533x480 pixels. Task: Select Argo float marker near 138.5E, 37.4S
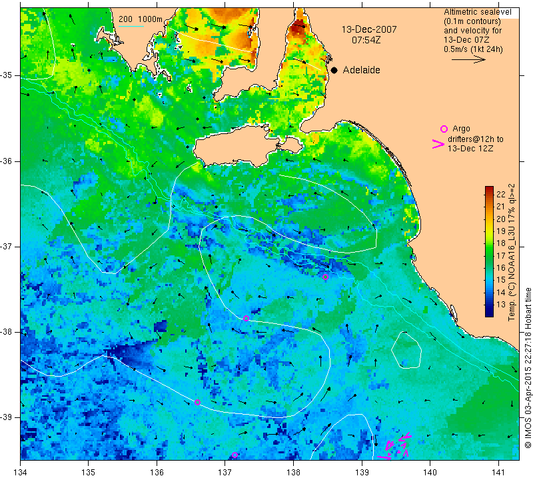(x=325, y=277)
